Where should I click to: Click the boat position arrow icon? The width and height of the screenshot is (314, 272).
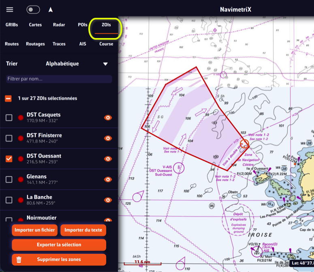tap(51, 10)
